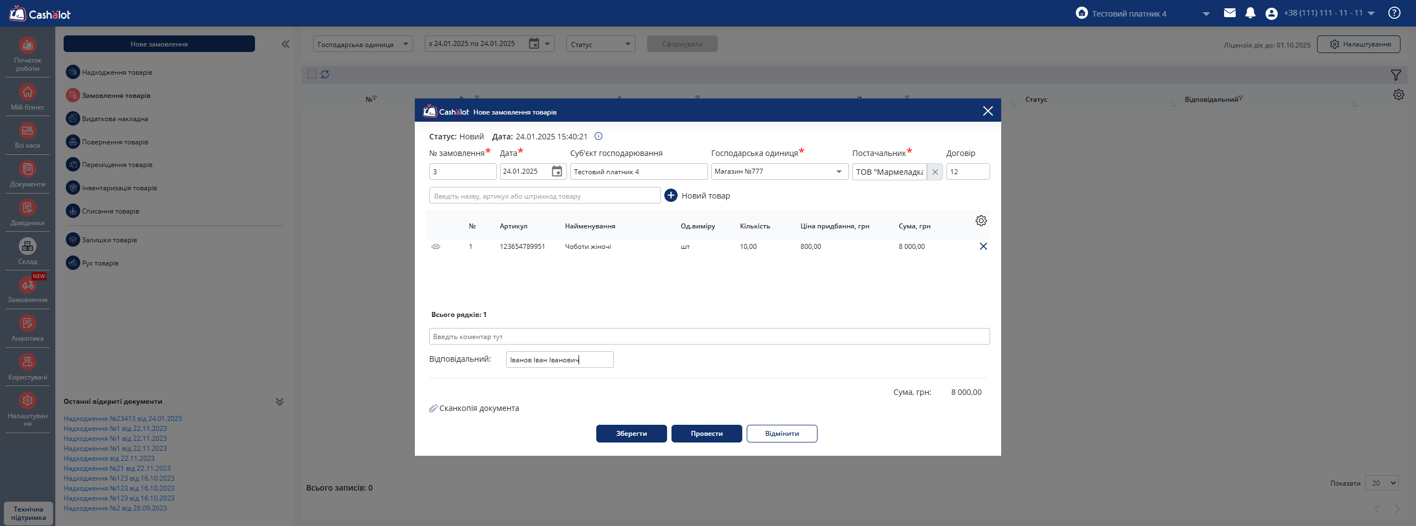Open Видаткова накладна menu item
The width and height of the screenshot is (1416, 526).
(107, 118)
